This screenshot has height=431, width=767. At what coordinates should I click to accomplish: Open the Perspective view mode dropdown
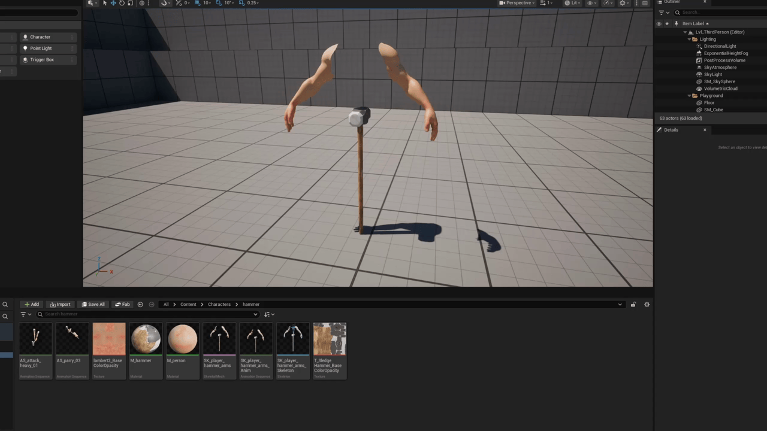pyautogui.click(x=517, y=3)
